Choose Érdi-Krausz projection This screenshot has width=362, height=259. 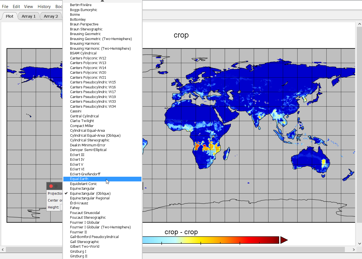(102, 203)
